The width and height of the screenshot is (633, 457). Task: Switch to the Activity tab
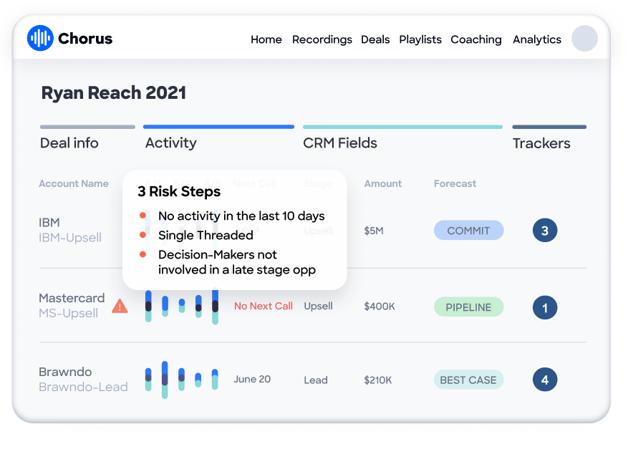click(x=170, y=143)
